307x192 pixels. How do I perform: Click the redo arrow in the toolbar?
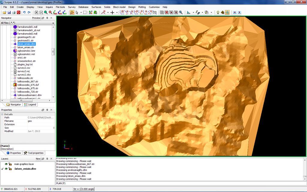(29, 12)
